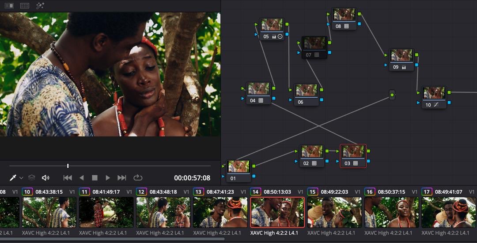
Task: Jump to the first frame
Action: [68, 178]
